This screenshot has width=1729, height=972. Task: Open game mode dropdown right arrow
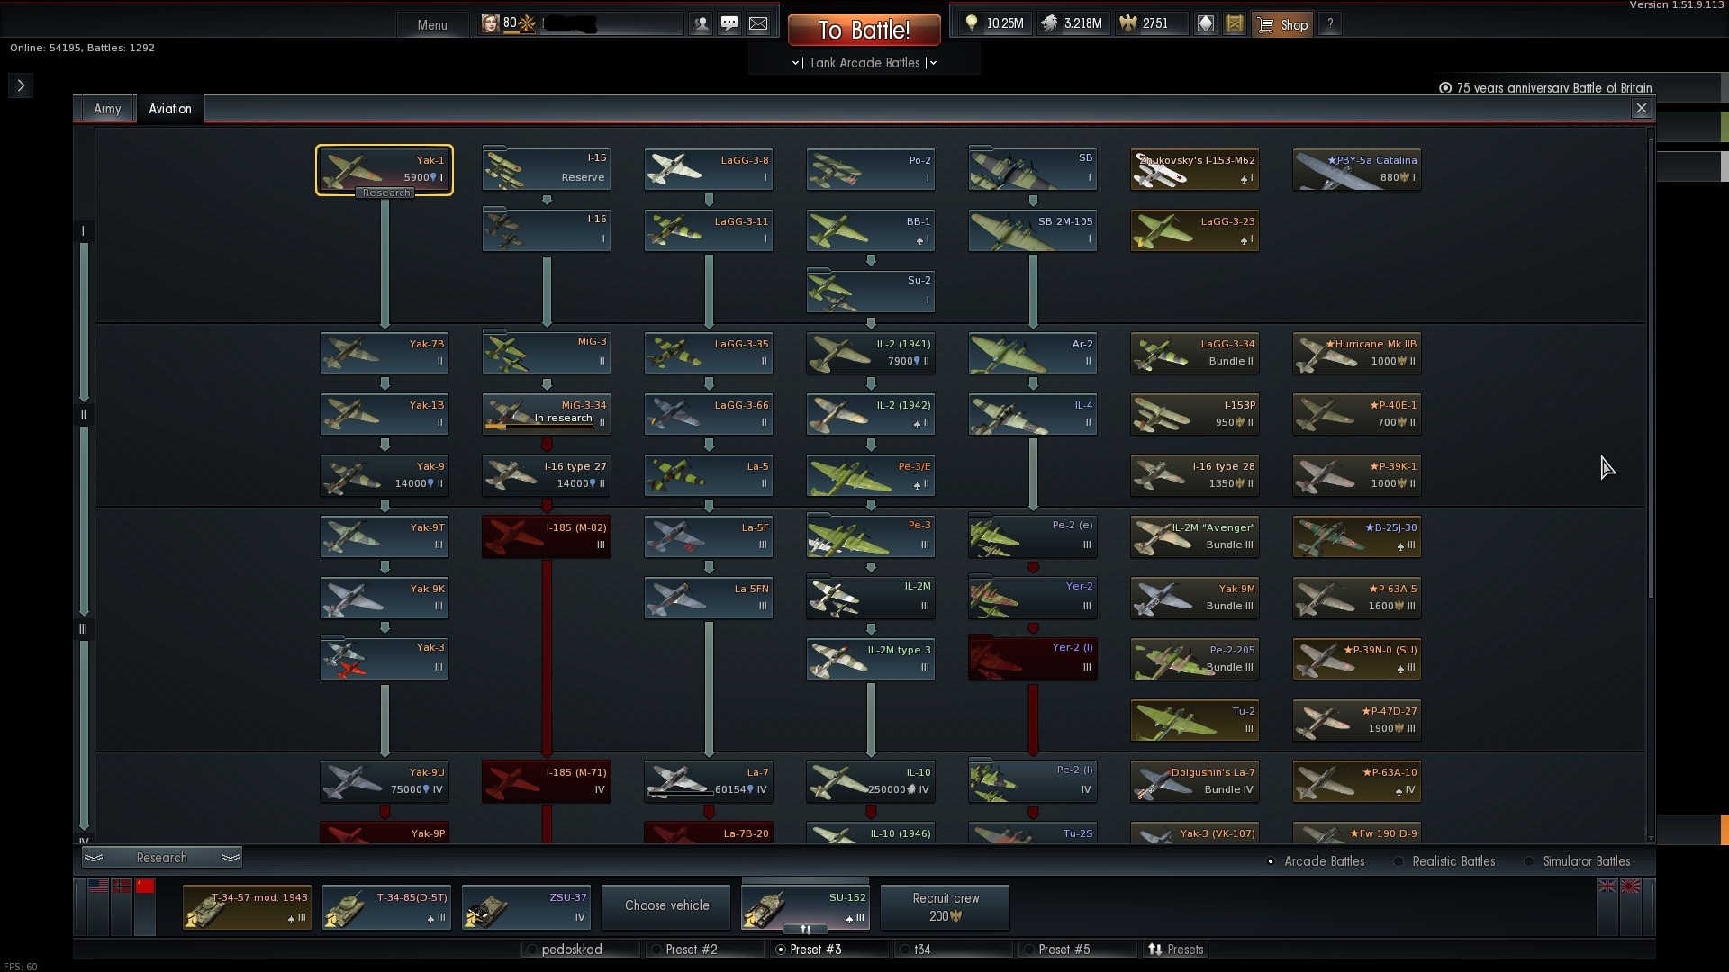(933, 63)
